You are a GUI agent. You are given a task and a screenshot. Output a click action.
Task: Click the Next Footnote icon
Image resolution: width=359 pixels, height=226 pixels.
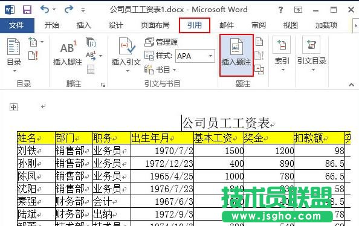[x=91, y=56]
